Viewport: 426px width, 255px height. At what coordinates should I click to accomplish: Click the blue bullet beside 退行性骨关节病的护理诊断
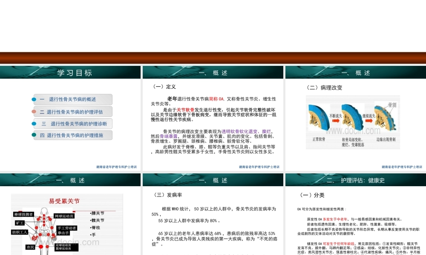click(34, 124)
